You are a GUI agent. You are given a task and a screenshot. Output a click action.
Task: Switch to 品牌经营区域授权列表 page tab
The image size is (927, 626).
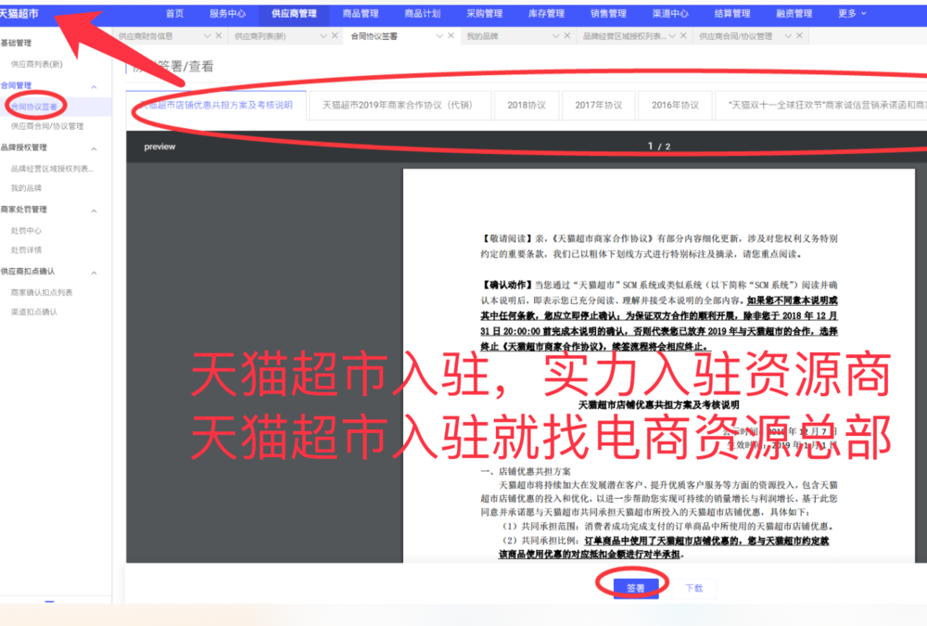(624, 36)
